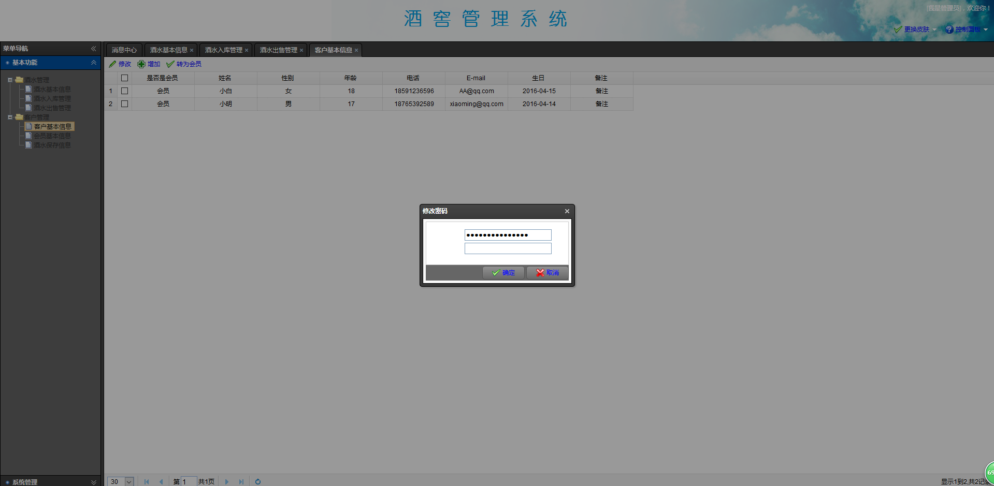Close the 酒水出售管理 tab
Viewport: 994px width, 486px height.
[x=301, y=50]
